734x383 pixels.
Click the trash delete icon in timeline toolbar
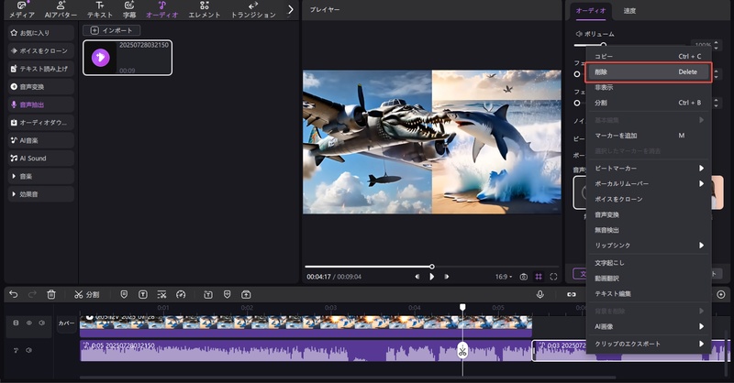point(51,294)
